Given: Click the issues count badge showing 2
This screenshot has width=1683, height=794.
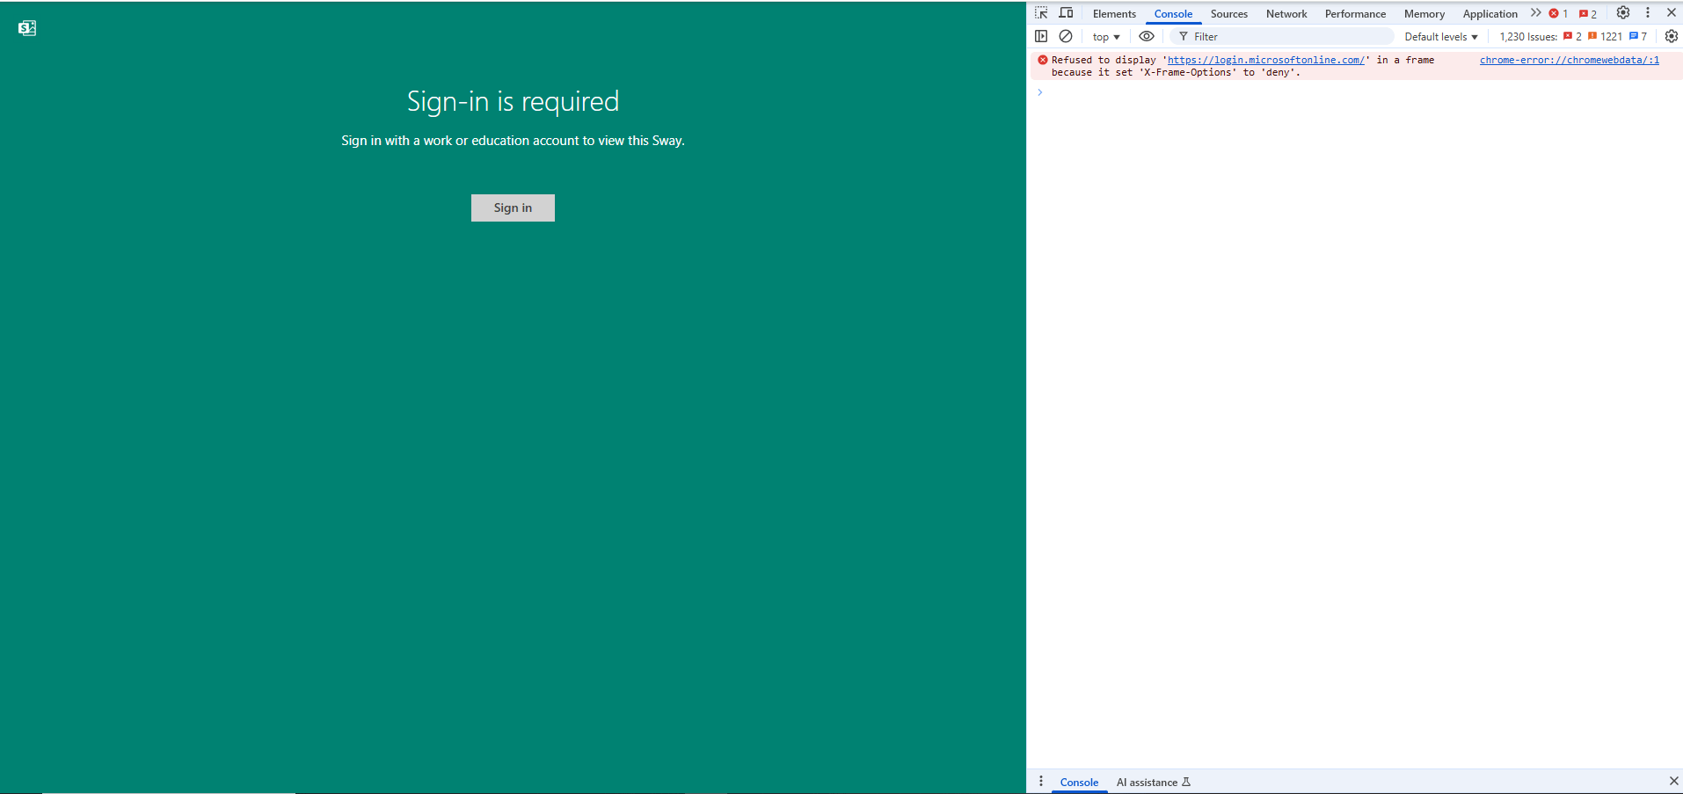Looking at the screenshot, I should 1587,13.
